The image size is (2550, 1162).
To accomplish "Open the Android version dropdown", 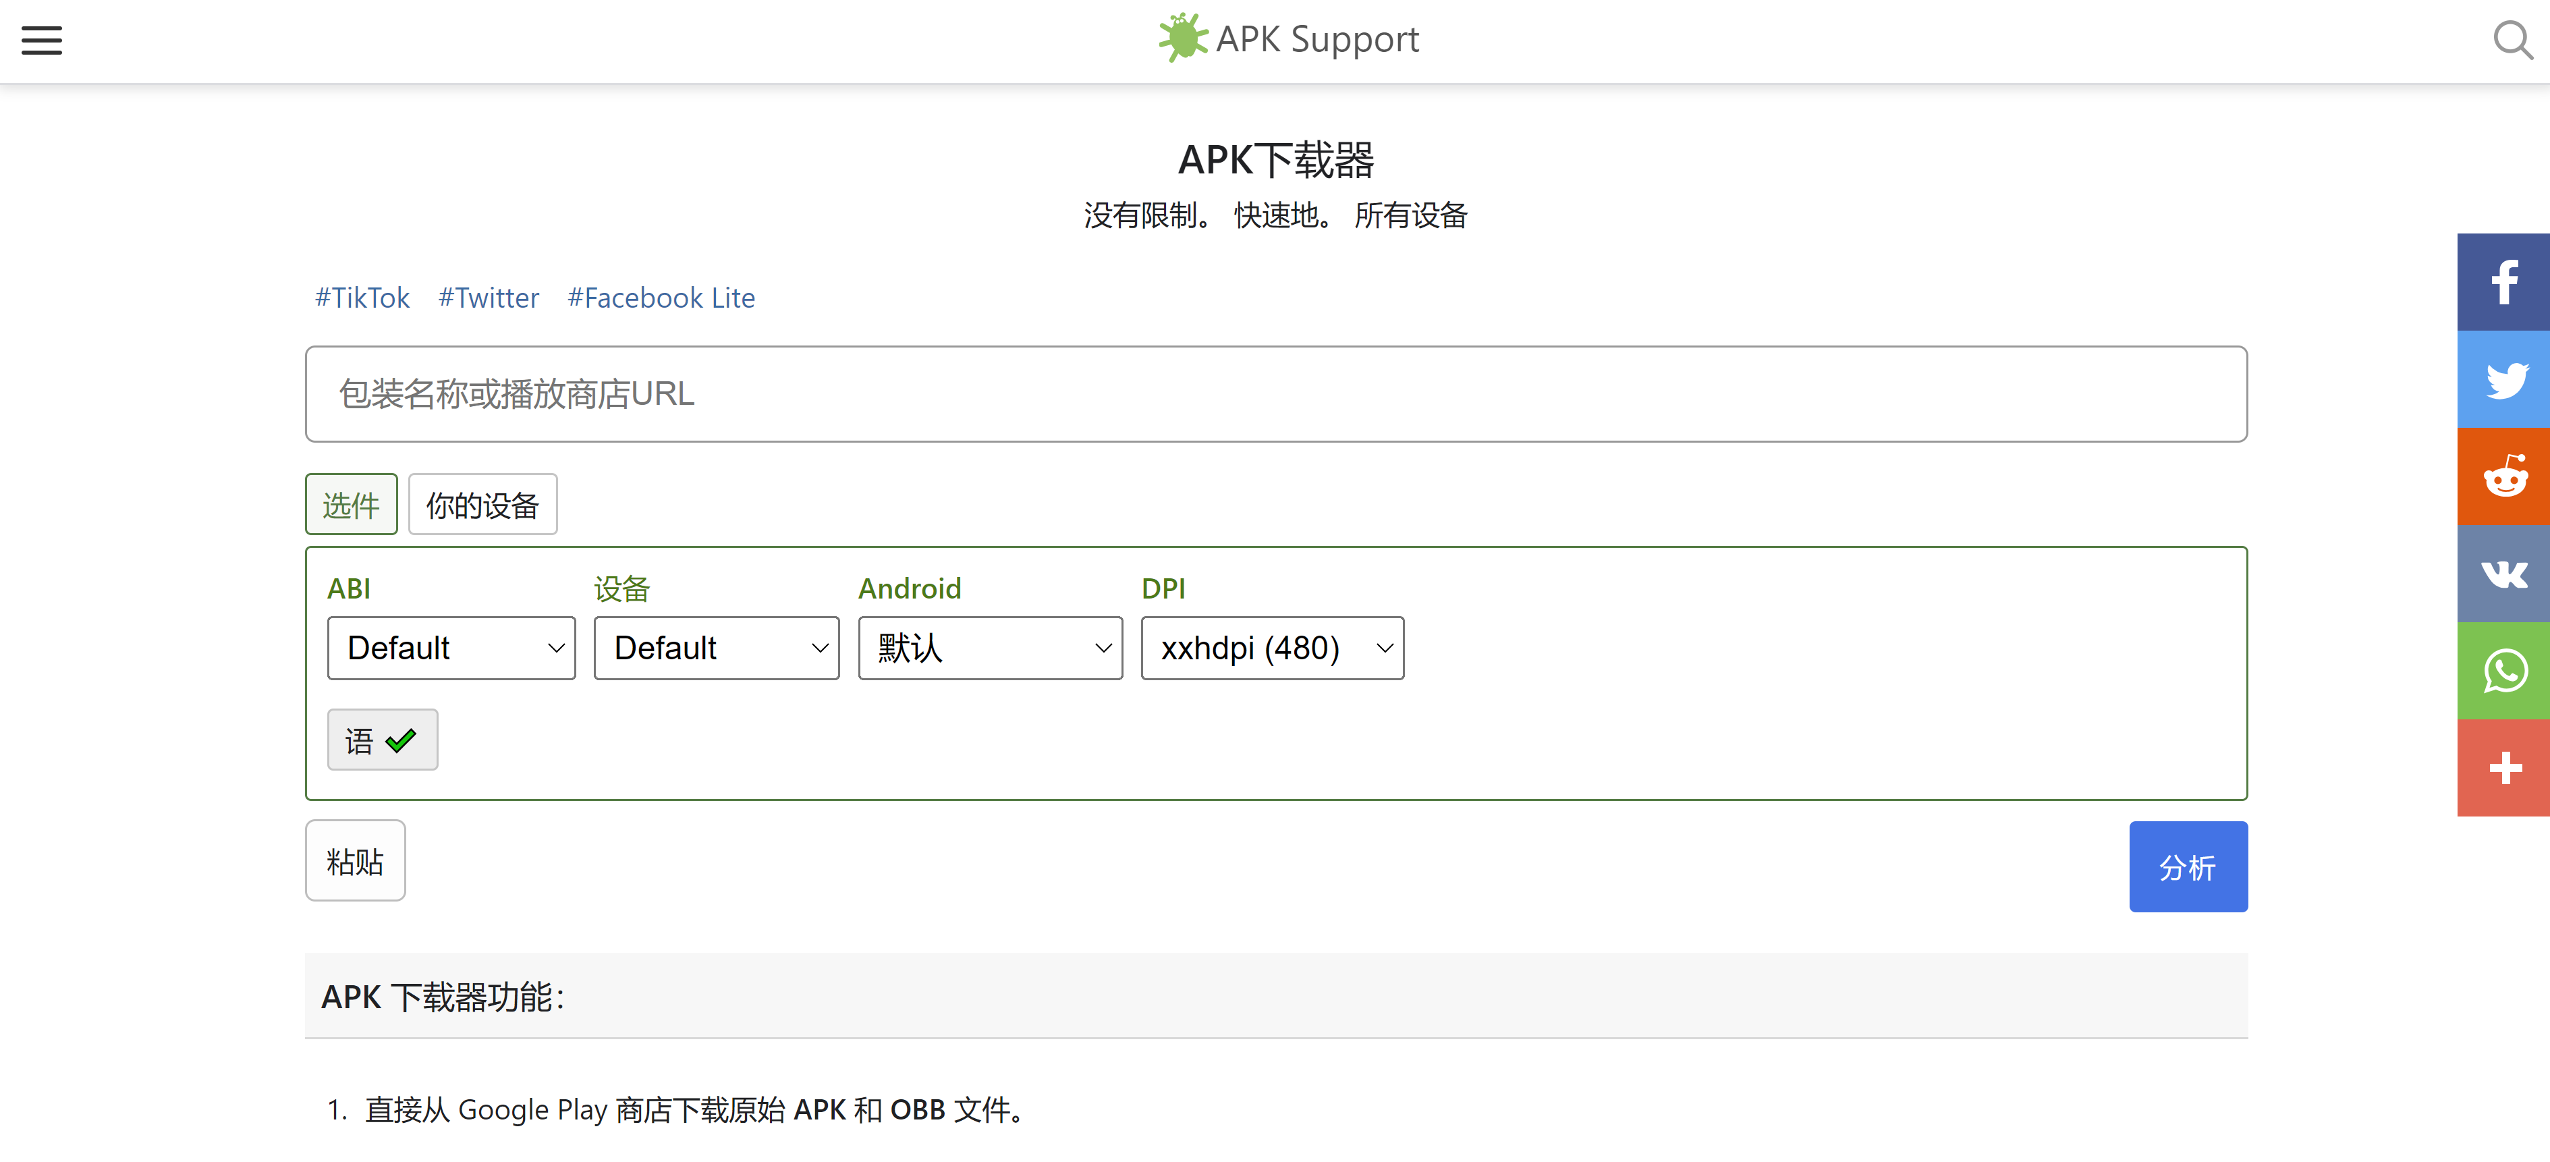I will (990, 648).
